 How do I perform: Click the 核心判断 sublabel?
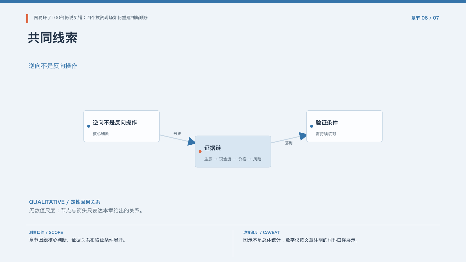(x=101, y=134)
